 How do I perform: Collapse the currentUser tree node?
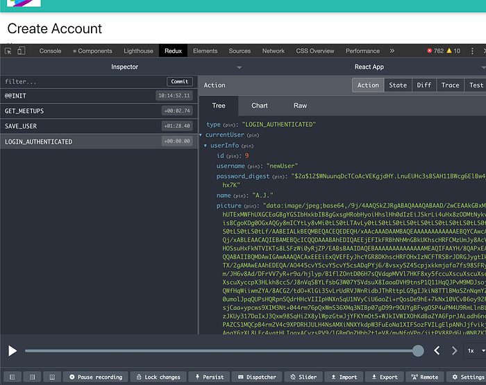(201, 135)
